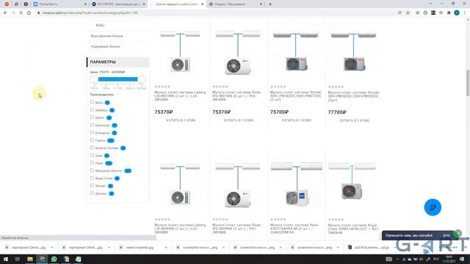Viewport: 470px width, 264px height.
Task: Open a new browser tab with plus
Action: [x=270, y=4]
